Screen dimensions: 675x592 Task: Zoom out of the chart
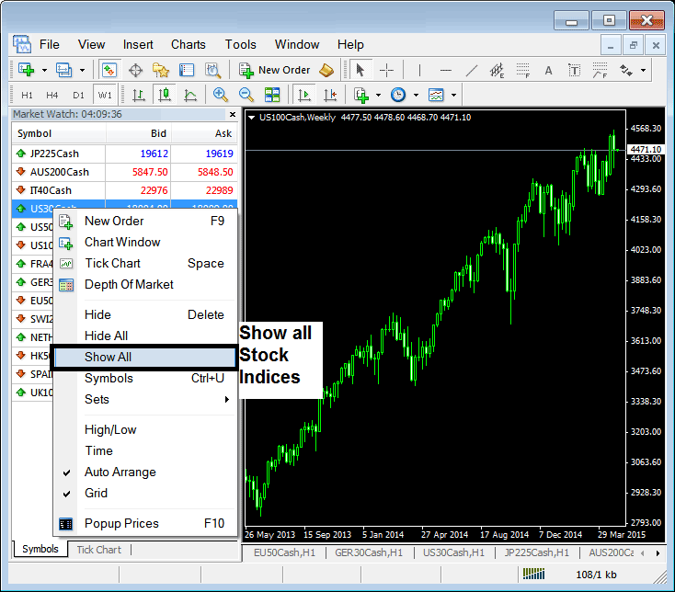[246, 95]
